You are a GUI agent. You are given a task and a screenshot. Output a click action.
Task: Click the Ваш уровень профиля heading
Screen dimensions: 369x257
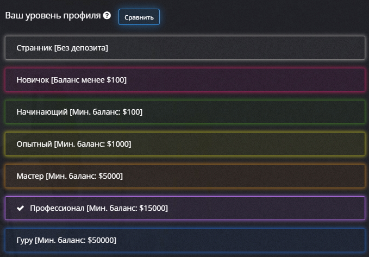click(x=53, y=16)
